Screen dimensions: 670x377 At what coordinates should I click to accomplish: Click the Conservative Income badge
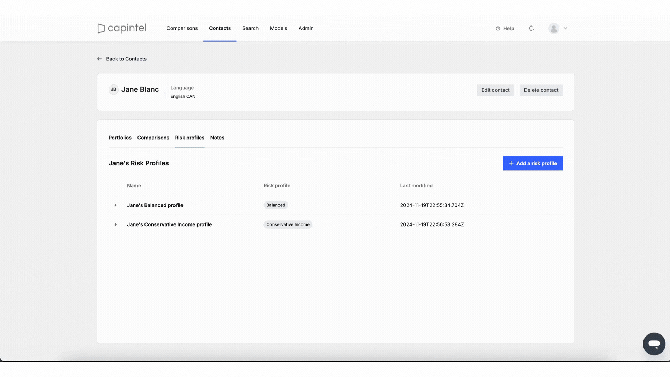(x=288, y=225)
